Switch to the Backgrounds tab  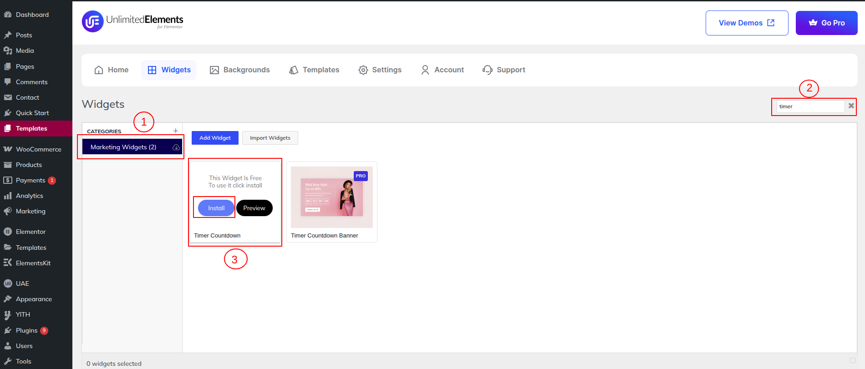pyautogui.click(x=239, y=70)
